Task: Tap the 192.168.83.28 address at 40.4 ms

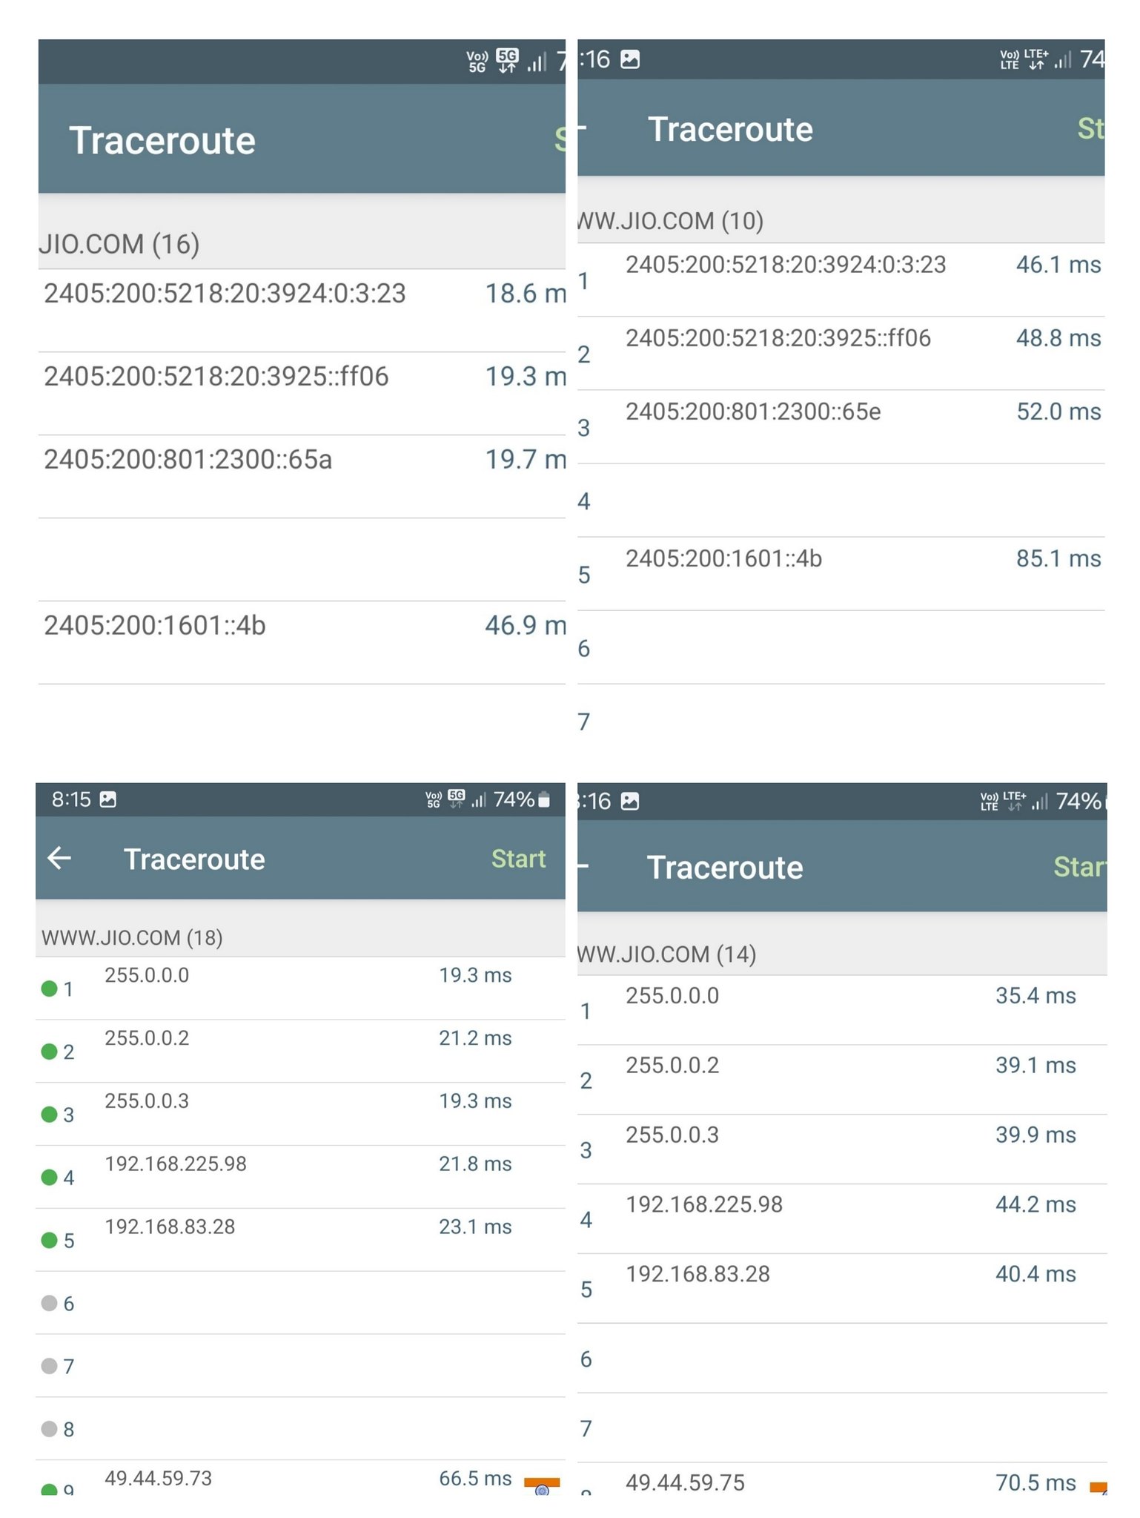Action: pos(697,1274)
